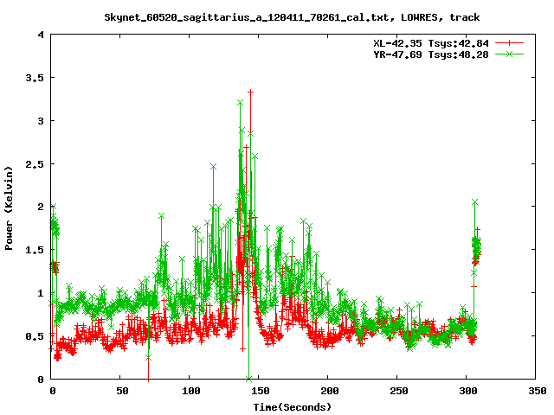Click the y-axis tick label 4
Screen dimensions: 554x415
pos(41,35)
